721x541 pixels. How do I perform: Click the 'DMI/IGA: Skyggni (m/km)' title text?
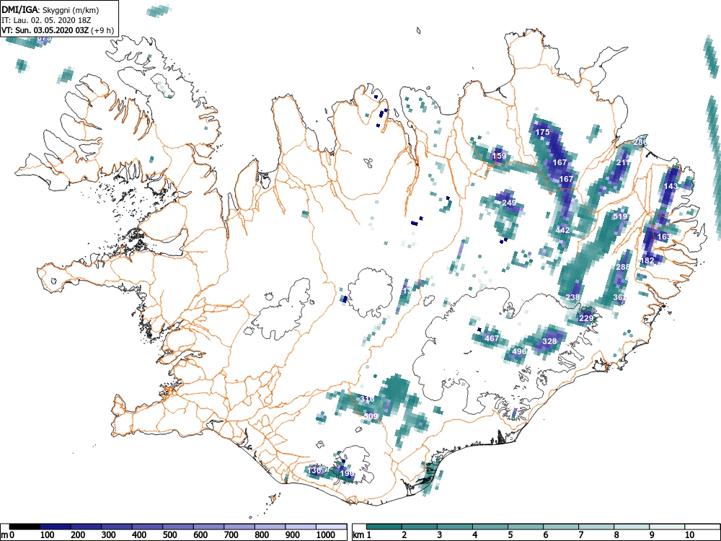click(50, 10)
